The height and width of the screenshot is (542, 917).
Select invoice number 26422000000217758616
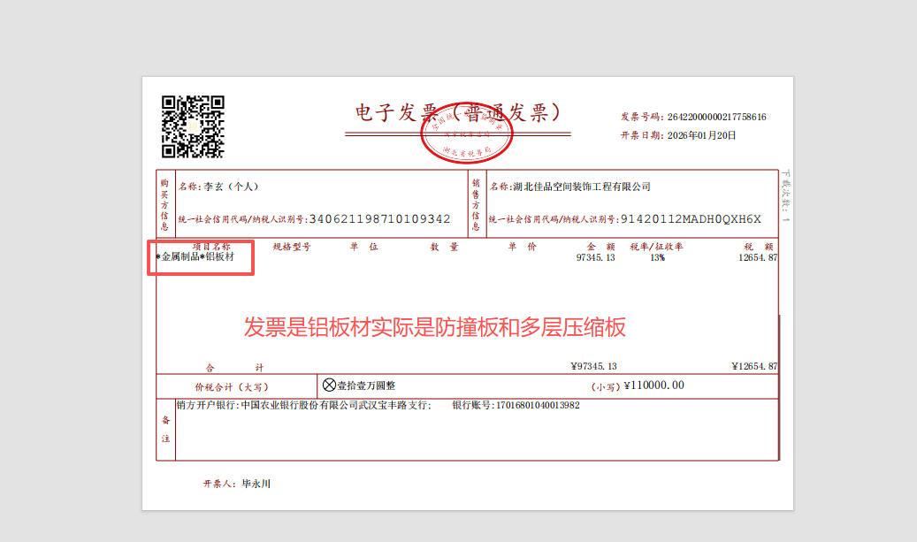[716, 117]
